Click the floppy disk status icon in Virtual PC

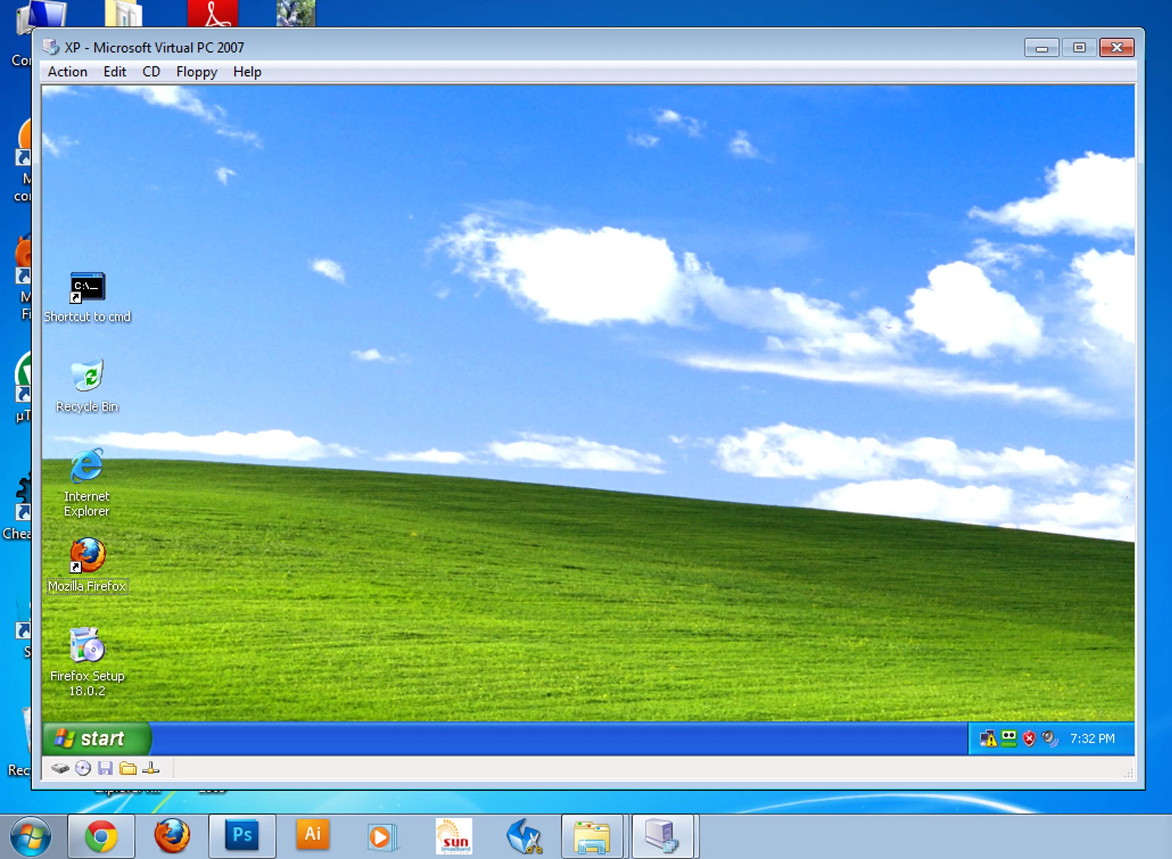(105, 768)
